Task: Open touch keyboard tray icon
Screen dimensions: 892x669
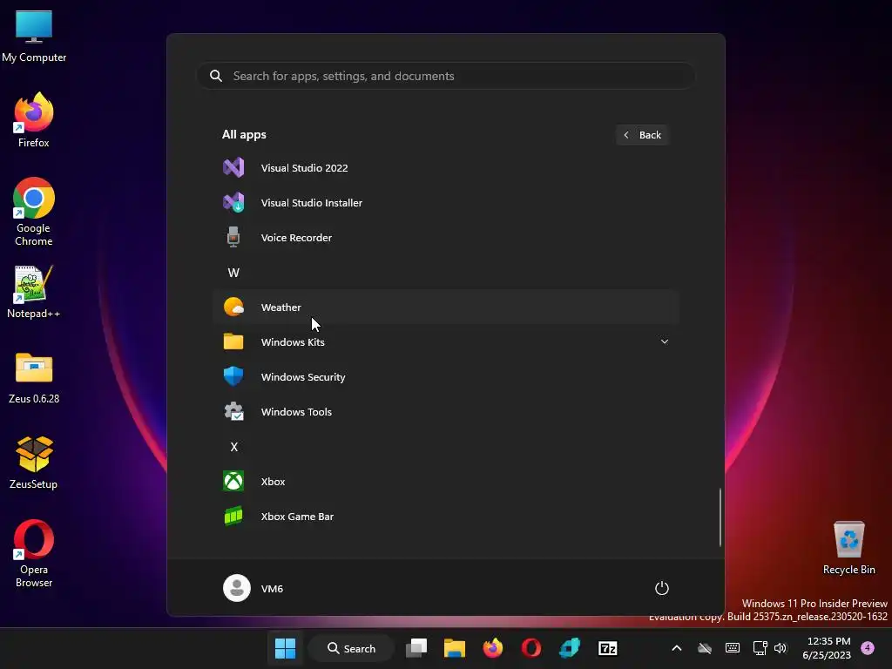Action: click(x=732, y=648)
